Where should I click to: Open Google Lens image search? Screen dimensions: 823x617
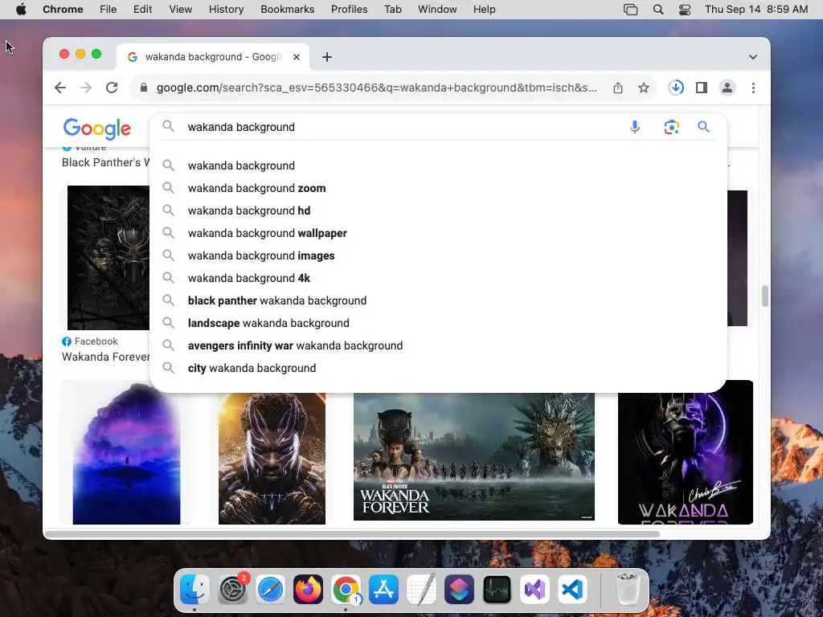pos(671,127)
